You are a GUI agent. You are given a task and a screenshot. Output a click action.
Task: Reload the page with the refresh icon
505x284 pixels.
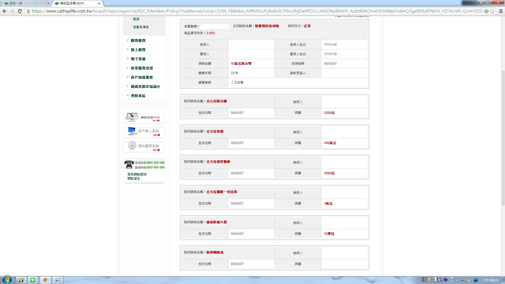[20, 11]
